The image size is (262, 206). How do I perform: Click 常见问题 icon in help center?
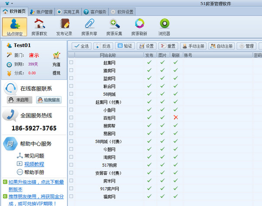click(20, 155)
